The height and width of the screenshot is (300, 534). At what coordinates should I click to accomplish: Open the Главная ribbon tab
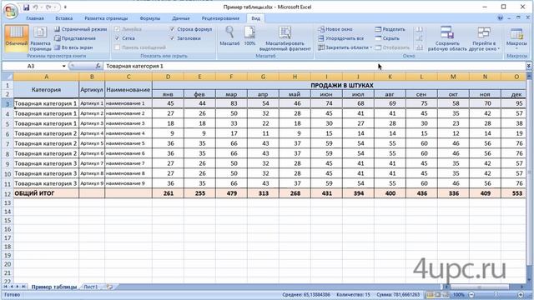tap(35, 18)
